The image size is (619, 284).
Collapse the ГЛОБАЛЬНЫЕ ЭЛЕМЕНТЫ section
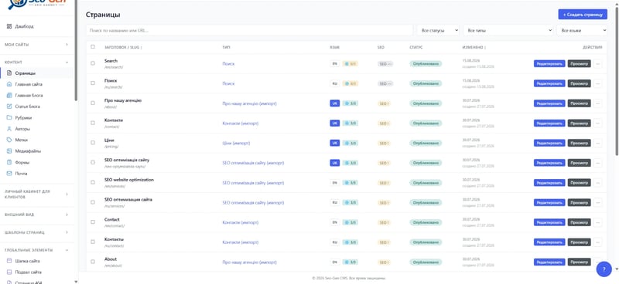click(x=36, y=250)
